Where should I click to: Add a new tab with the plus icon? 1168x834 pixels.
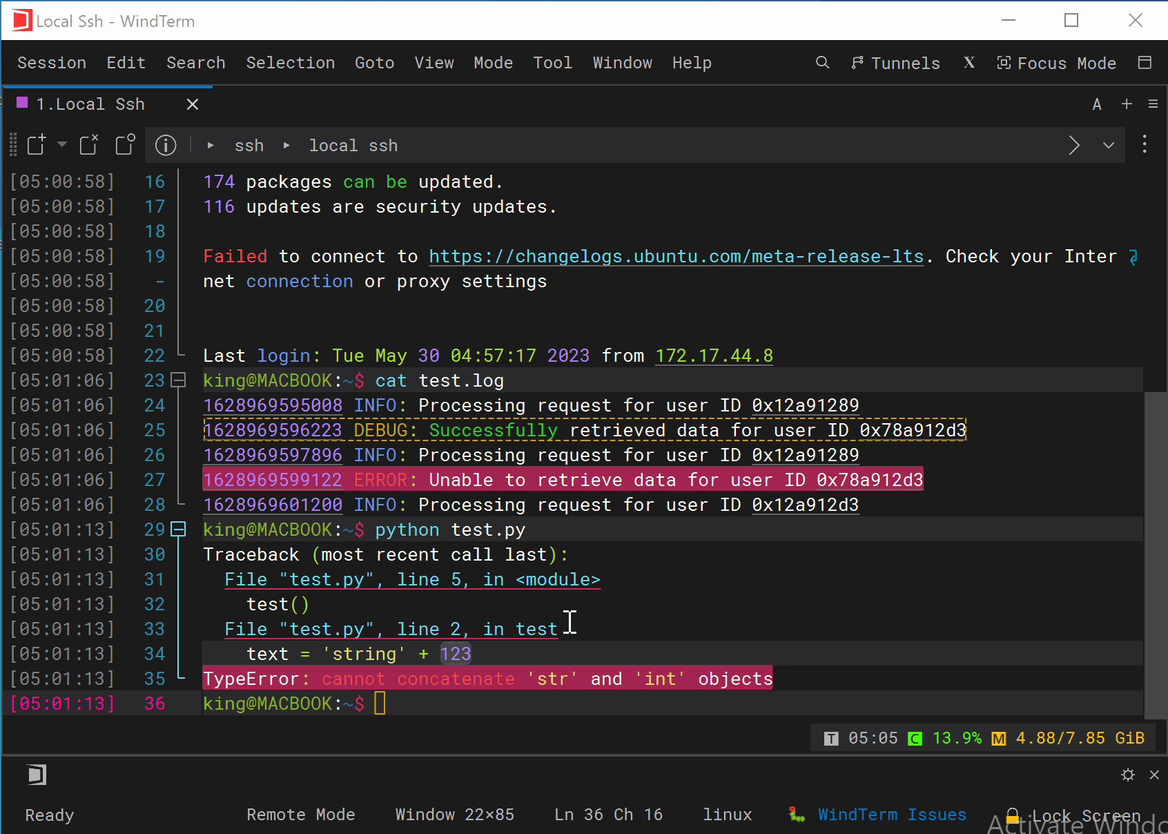click(1127, 104)
